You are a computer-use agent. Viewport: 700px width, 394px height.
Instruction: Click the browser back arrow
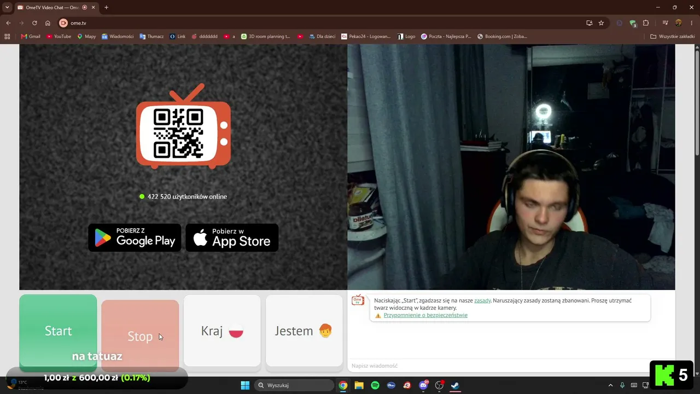[8, 23]
